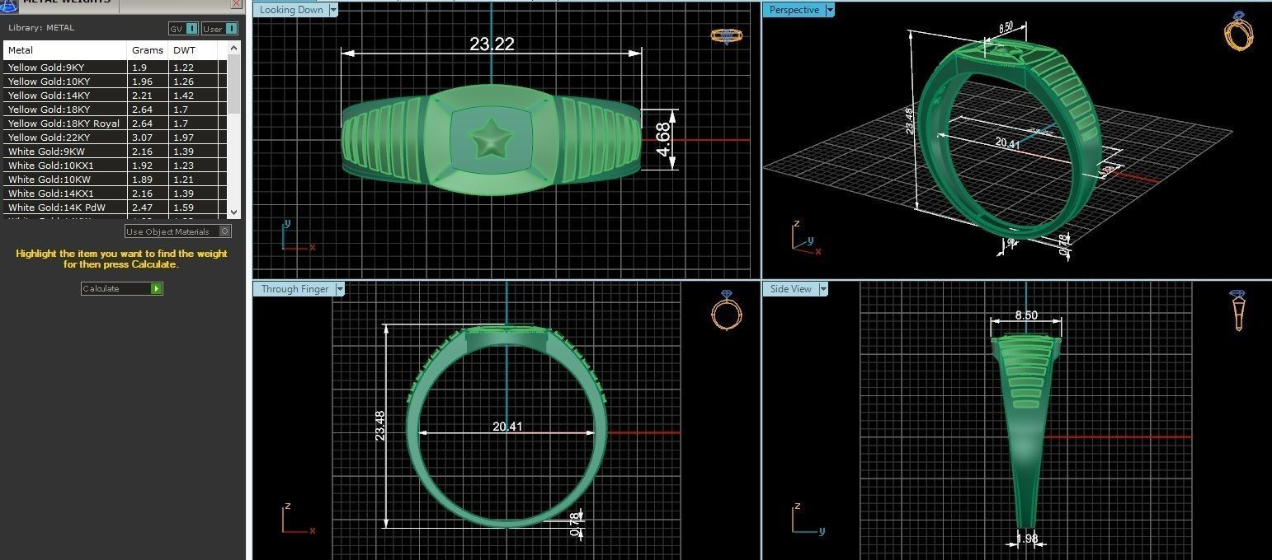Select the Yellow Gold:10KY row
This screenshot has width=1272, height=560.
(115, 82)
